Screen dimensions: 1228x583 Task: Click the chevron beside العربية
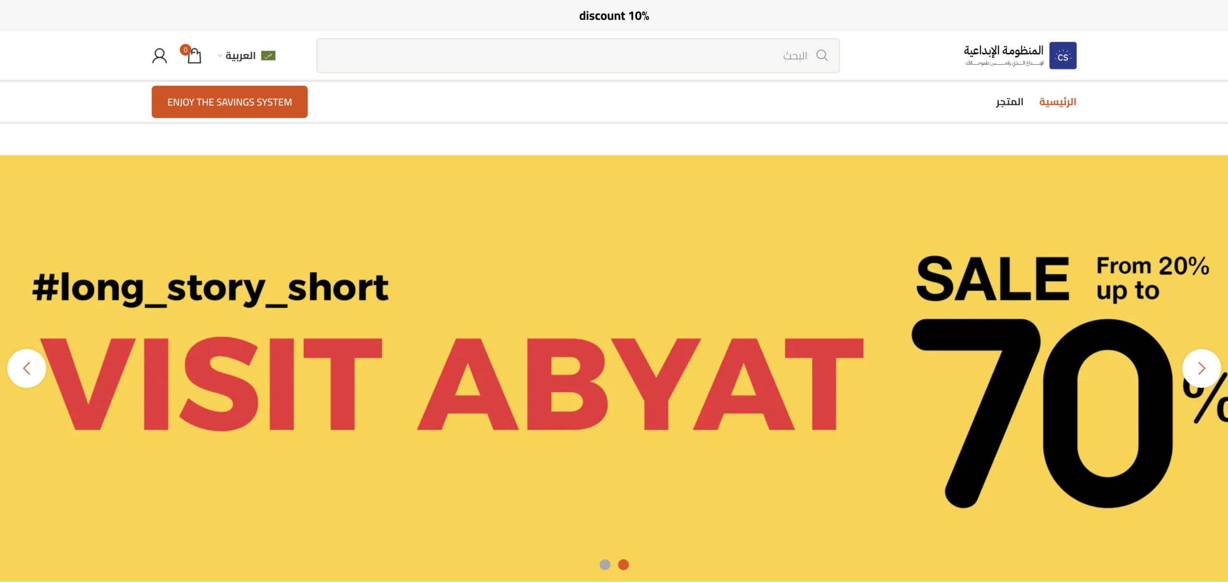[220, 56]
